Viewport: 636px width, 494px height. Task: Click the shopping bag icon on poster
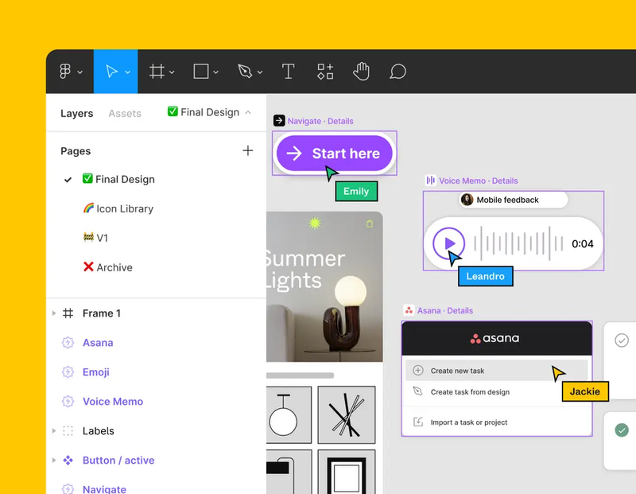(x=370, y=224)
